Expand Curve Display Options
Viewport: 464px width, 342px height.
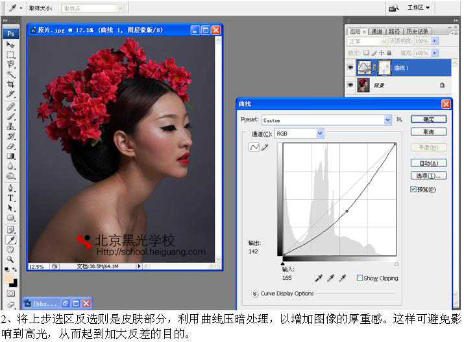point(254,293)
